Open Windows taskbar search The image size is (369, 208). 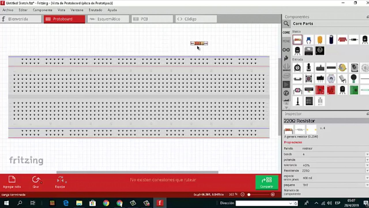click(x=20, y=203)
